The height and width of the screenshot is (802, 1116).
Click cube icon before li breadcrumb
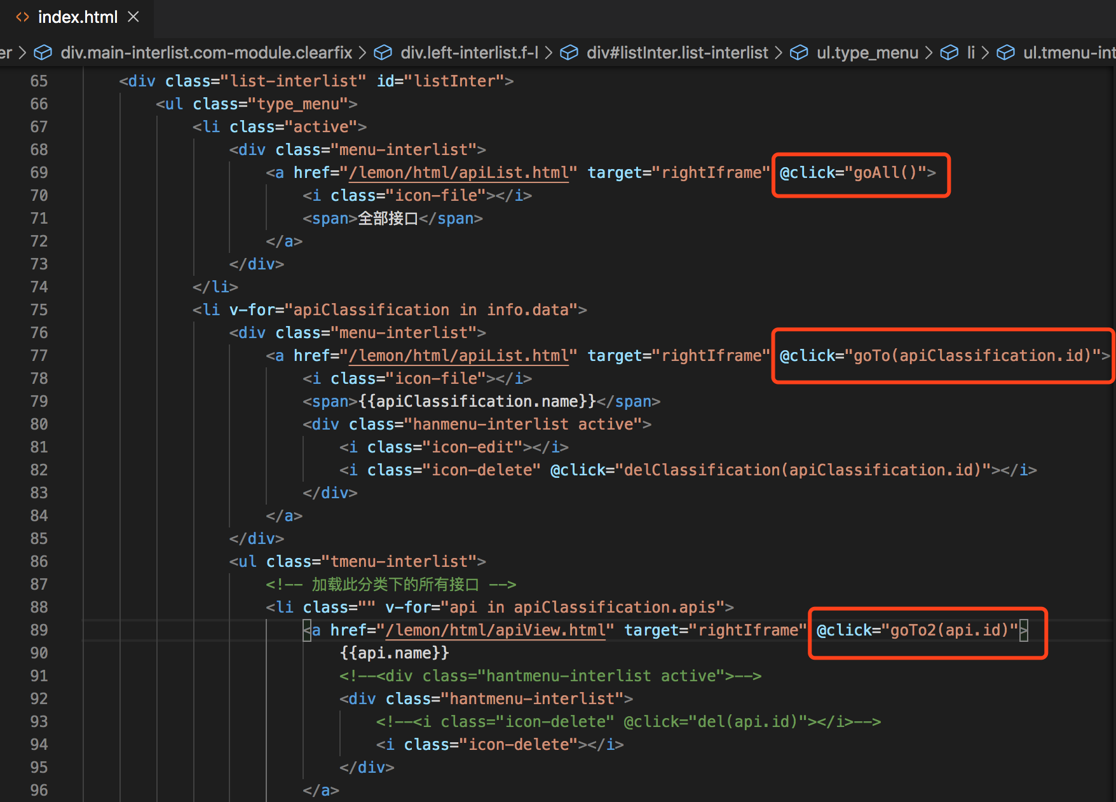(949, 53)
